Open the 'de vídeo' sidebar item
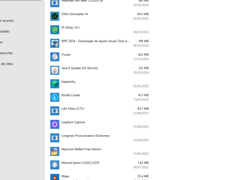The image size is (236, 180). pyautogui.click(x=7, y=64)
